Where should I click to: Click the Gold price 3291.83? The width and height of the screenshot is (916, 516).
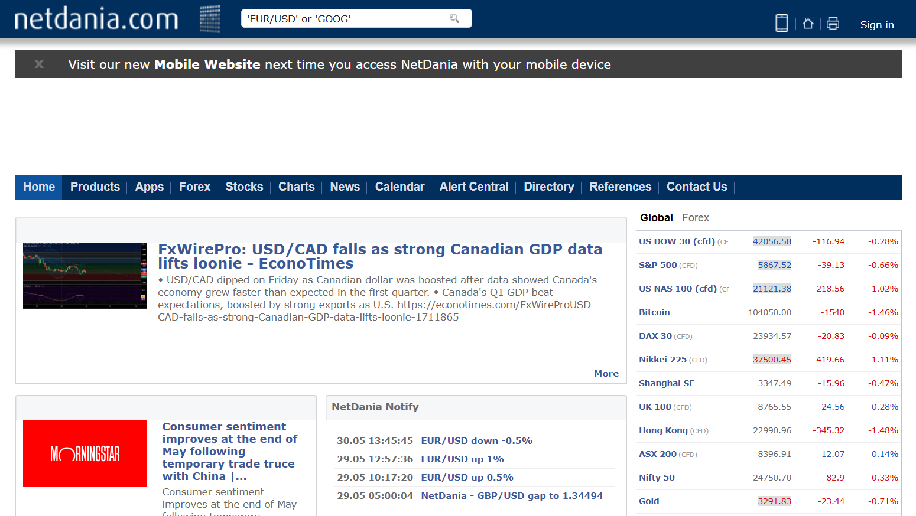tap(775, 501)
